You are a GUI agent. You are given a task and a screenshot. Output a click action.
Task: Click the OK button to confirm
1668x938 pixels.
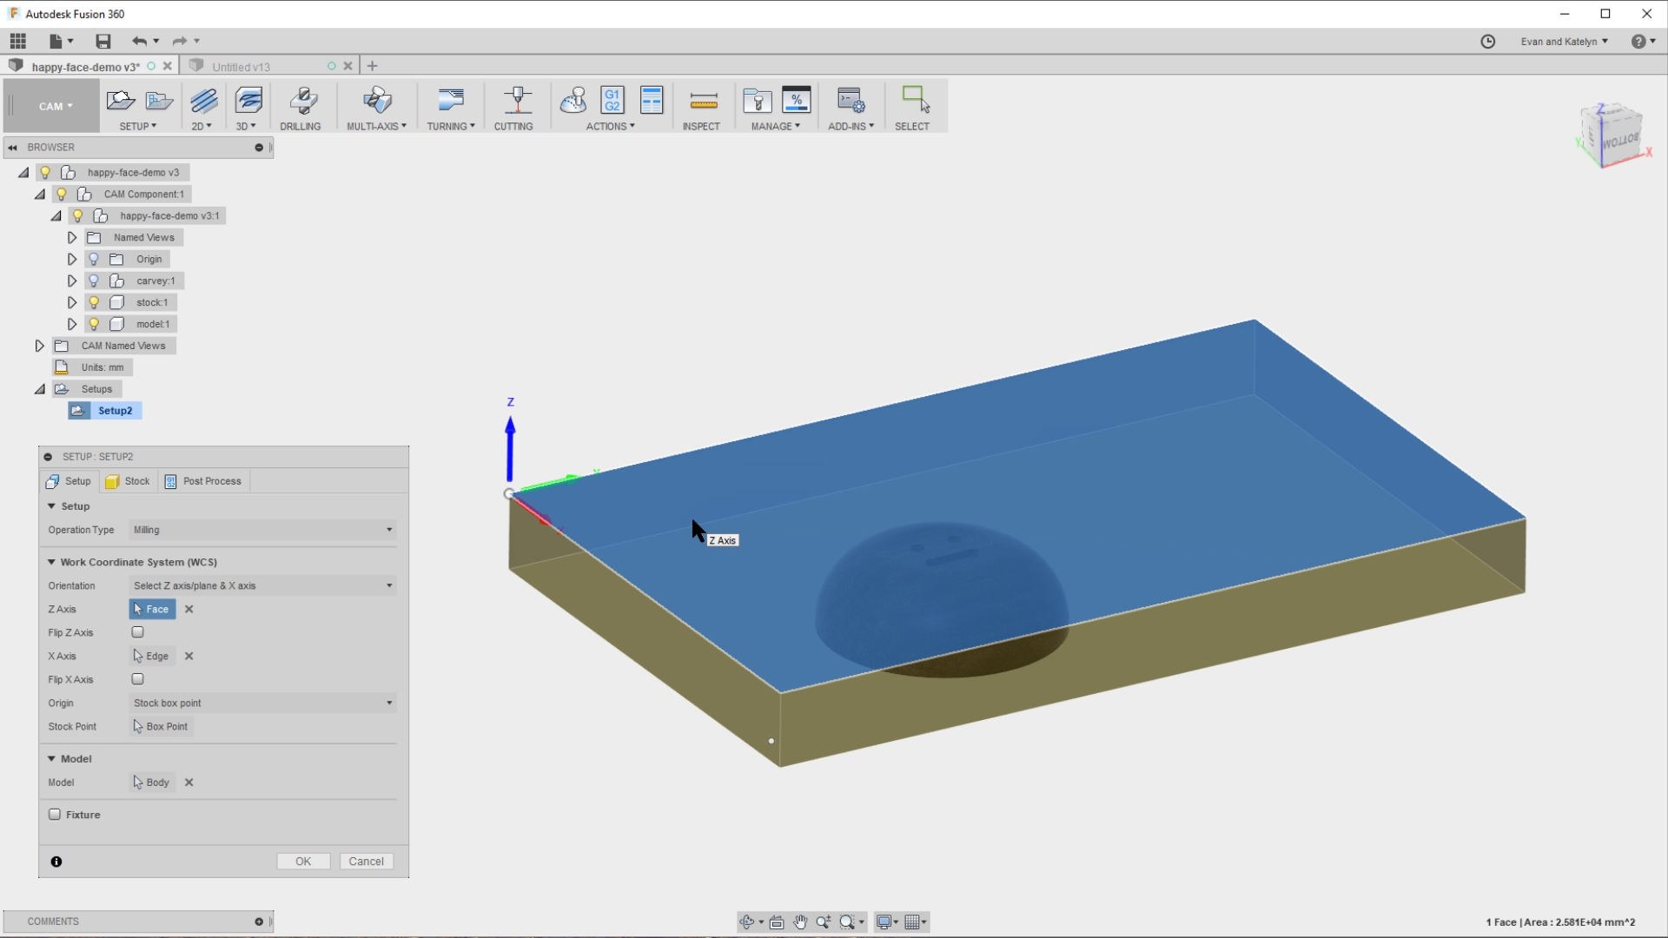click(302, 860)
